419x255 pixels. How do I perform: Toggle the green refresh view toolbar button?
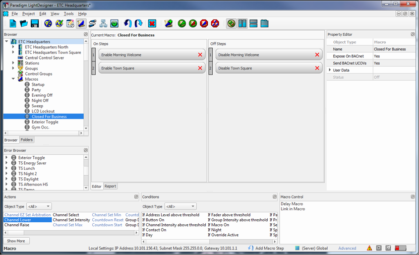click(x=231, y=24)
